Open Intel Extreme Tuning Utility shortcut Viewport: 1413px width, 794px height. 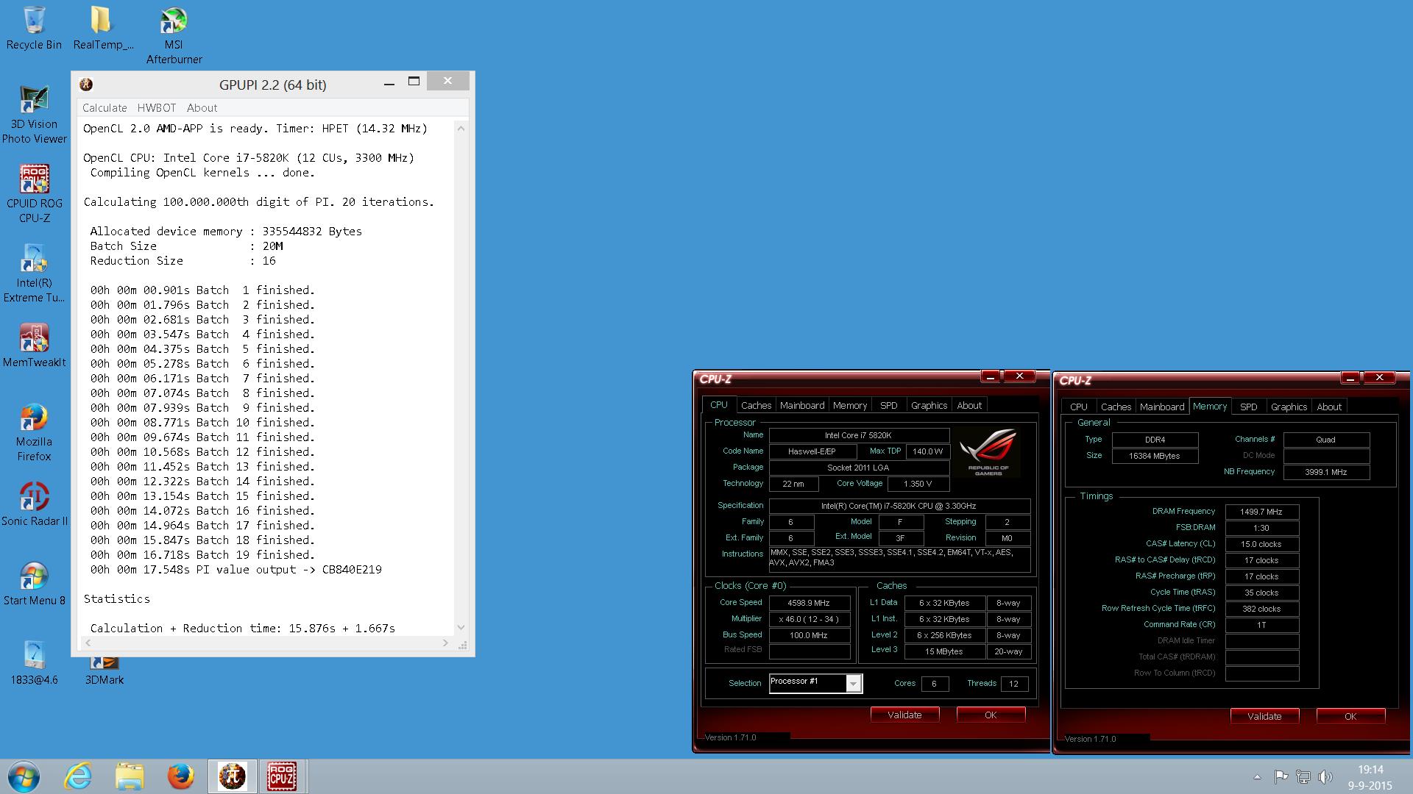(34, 273)
